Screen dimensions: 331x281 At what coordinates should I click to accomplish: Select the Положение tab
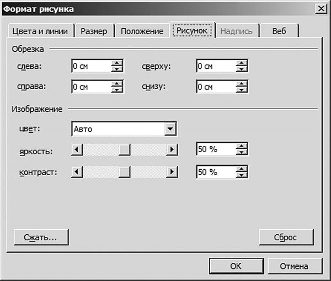coord(142,31)
